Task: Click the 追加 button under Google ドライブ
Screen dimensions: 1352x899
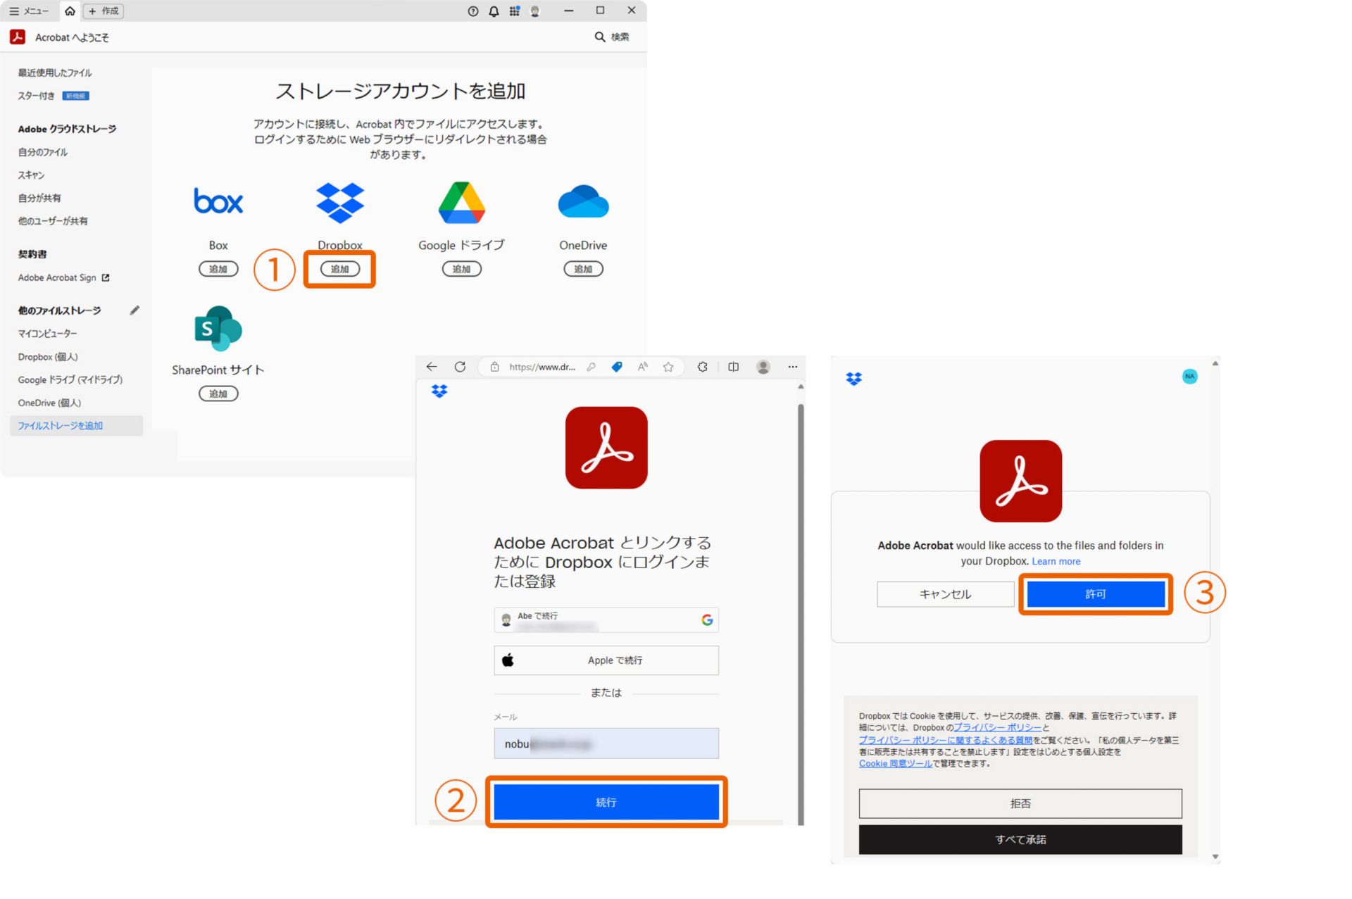Action: [461, 269]
